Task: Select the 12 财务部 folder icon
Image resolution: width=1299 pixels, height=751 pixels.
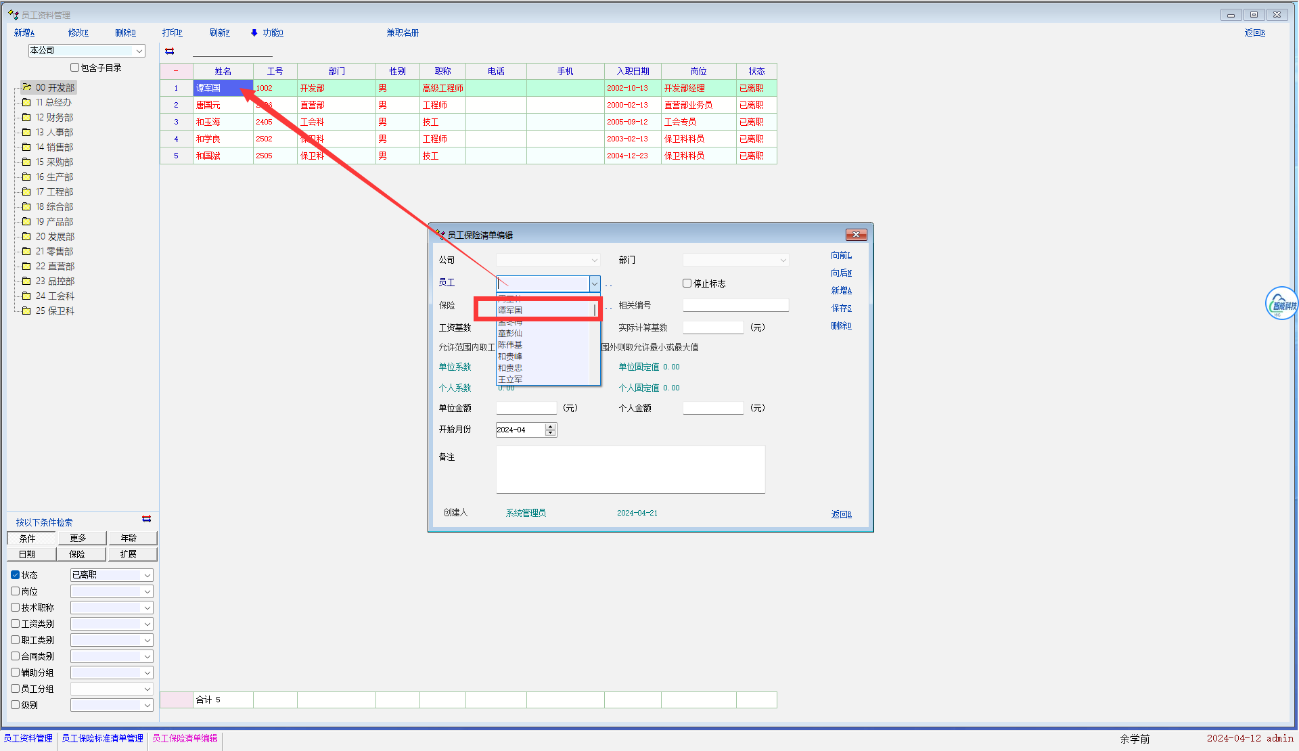Action: tap(26, 117)
